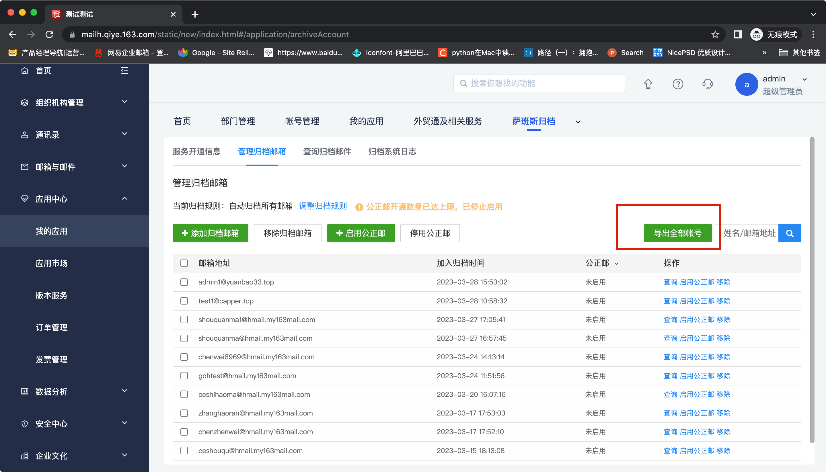Expand the dropdown arrow beside 萨班斯归档

pos(578,122)
